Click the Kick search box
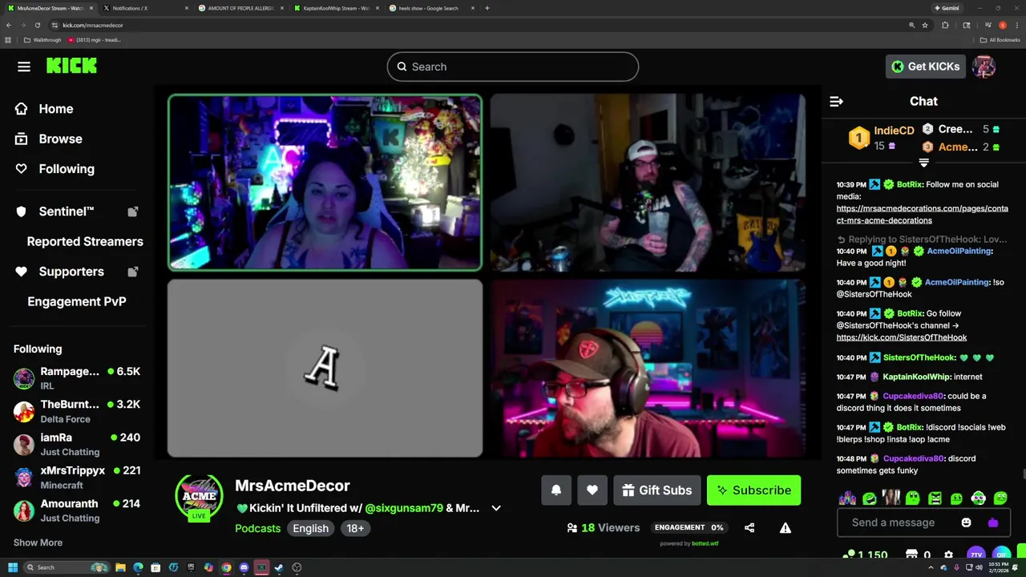Image resolution: width=1026 pixels, height=577 pixels. click(x=513, y=67)
